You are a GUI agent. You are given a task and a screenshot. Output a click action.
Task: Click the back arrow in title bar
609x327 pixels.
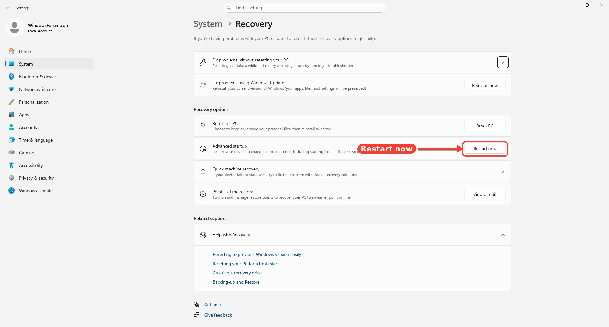pyautogui.click(x=8, y=8)
